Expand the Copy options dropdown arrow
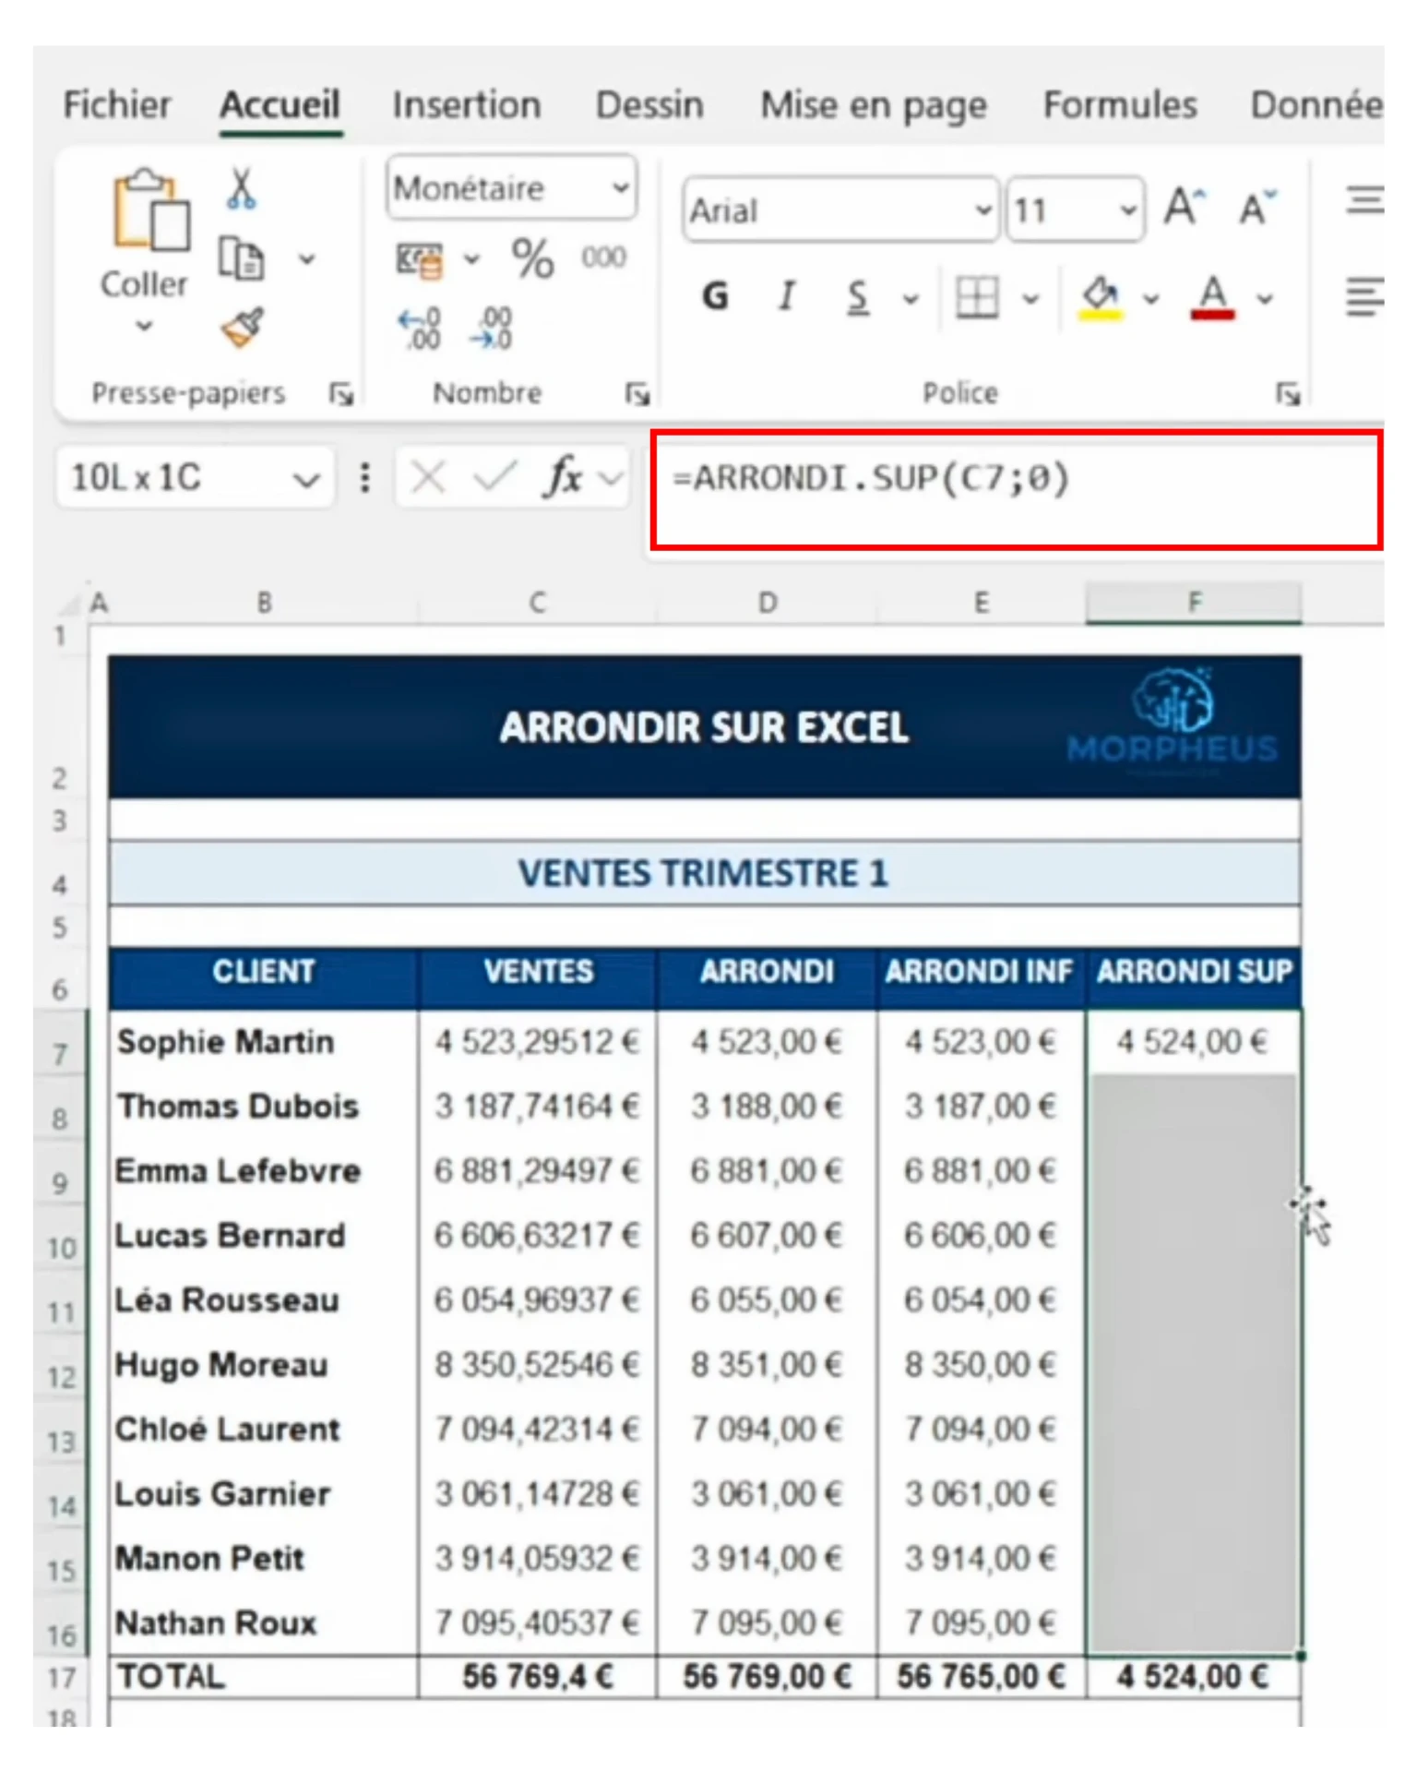Image resolution: width=1417 pixels, height=1772 pixels. [x=307, y=260]
